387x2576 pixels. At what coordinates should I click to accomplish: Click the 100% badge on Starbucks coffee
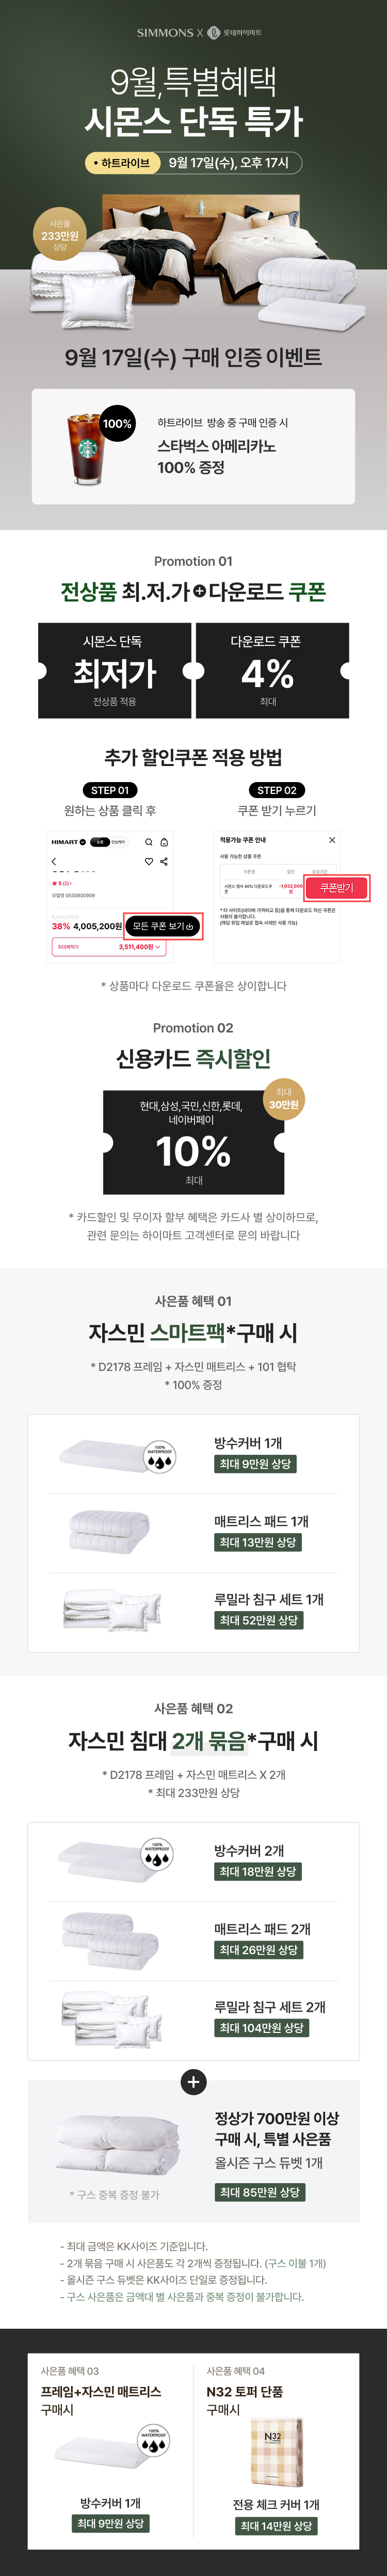[117, 424]
